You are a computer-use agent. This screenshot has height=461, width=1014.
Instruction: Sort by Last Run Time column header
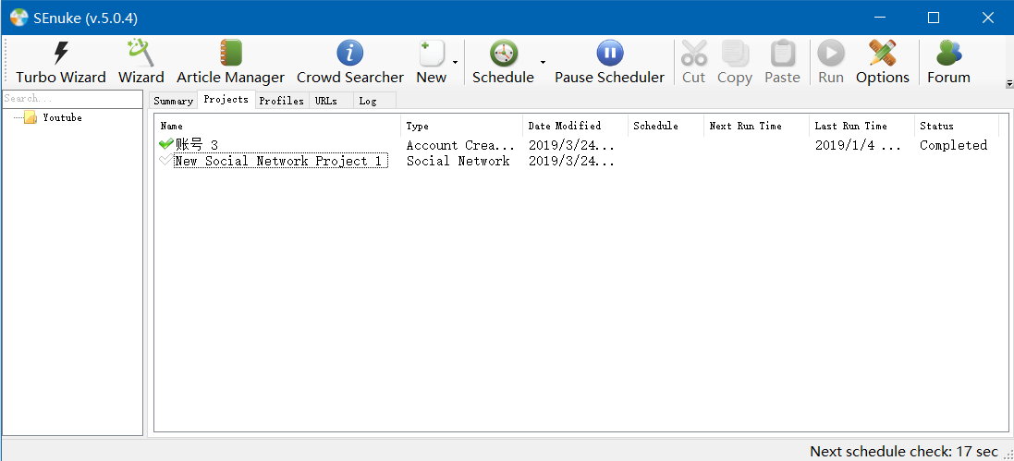coord(862,126)
